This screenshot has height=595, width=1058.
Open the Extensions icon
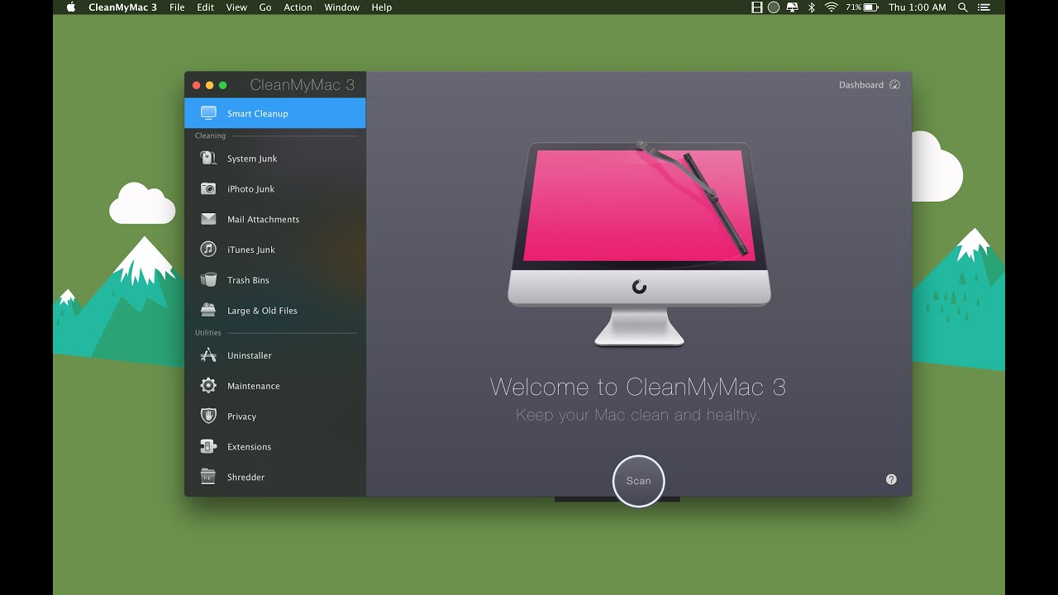[208, 446]
